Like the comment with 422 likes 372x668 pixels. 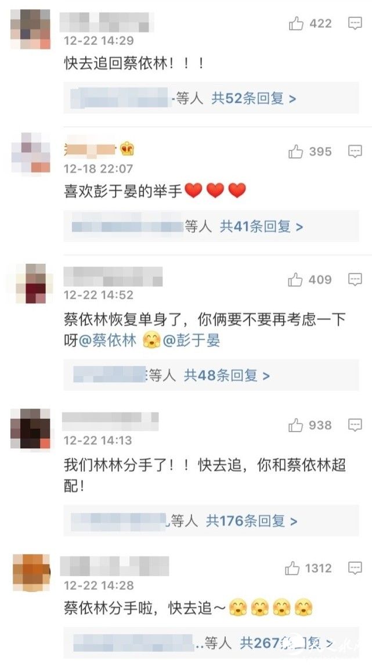pos(296,23)
